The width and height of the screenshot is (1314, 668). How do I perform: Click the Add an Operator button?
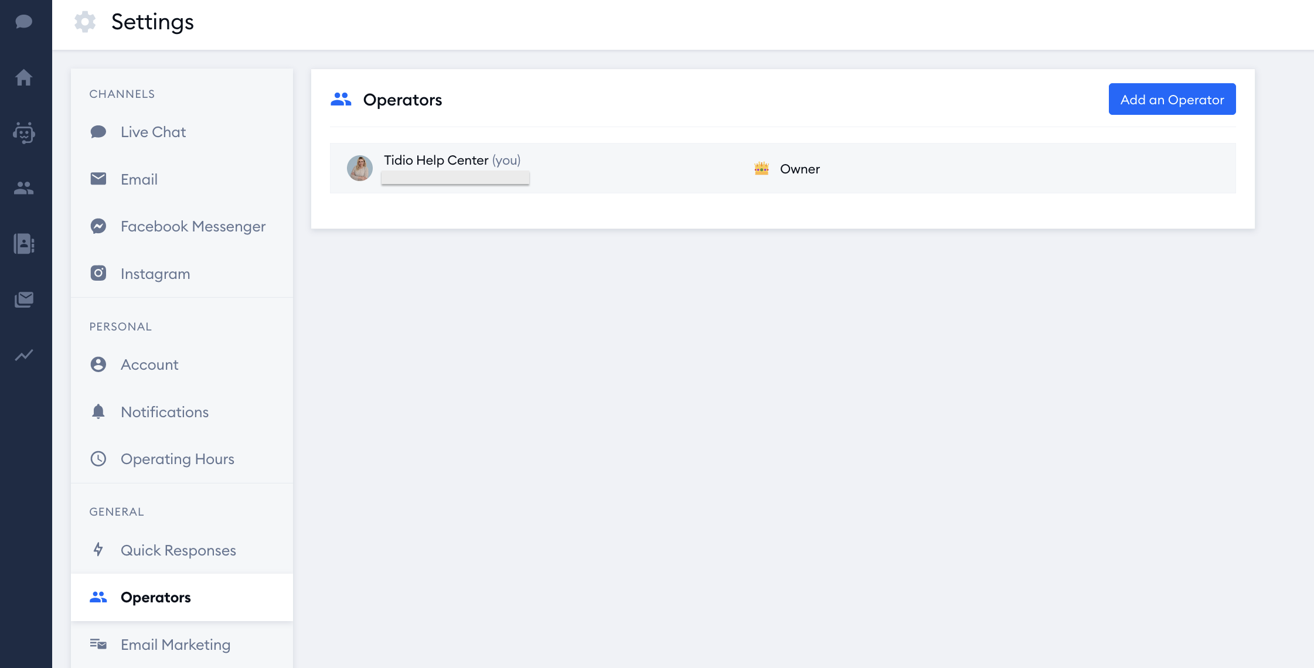click(x=1172, y=99)
